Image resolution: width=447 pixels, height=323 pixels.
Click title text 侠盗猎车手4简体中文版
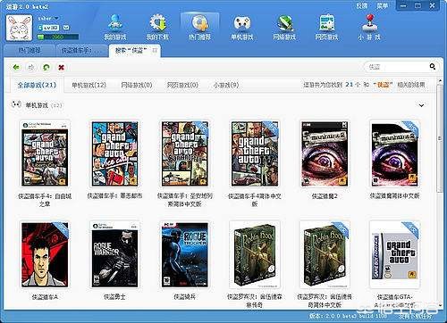(x=255, y=200)
